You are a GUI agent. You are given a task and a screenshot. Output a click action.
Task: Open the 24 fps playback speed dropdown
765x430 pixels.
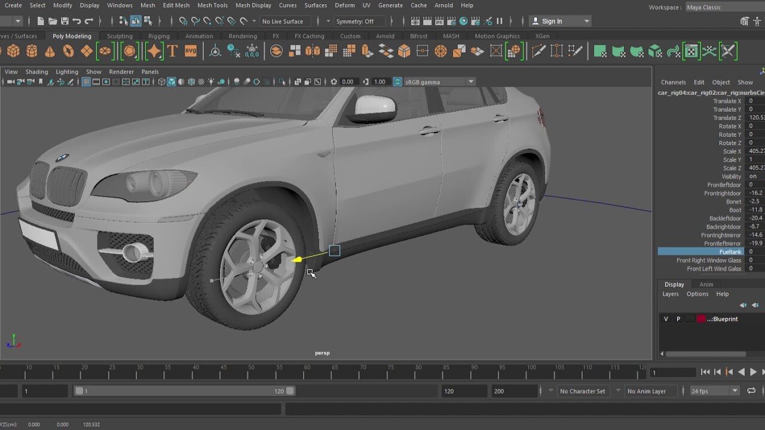(714, 391)
